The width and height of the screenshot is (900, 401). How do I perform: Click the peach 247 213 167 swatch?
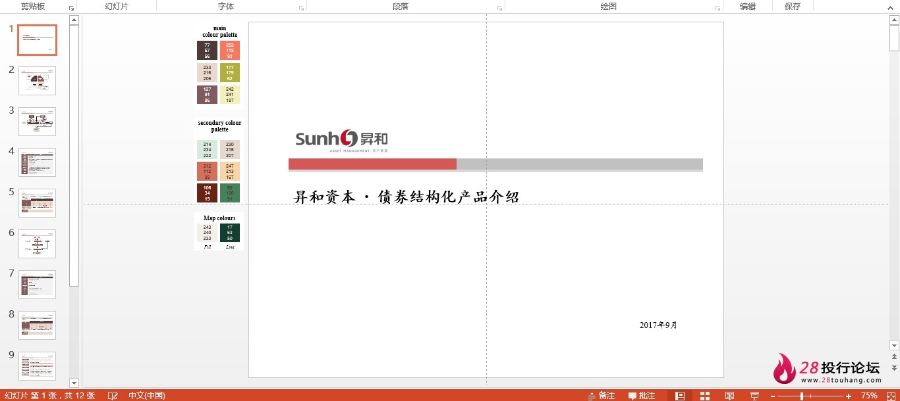click(x=230, y=171)
